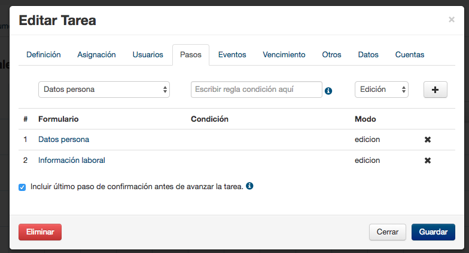Remove the Datos persona step row
The image size is (469, 253).
click(x=428, y=140)
